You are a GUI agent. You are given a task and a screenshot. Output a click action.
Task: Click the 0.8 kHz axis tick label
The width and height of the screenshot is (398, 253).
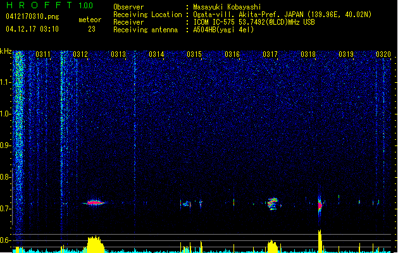[x=6, y=177]
